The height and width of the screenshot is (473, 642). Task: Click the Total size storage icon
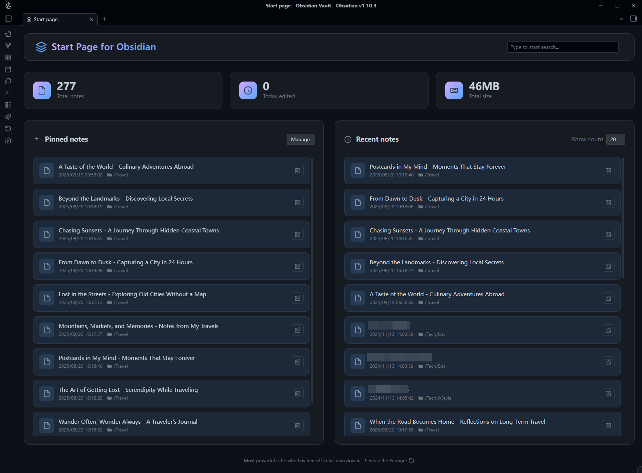pyautogui.click(x=454, y=90)
